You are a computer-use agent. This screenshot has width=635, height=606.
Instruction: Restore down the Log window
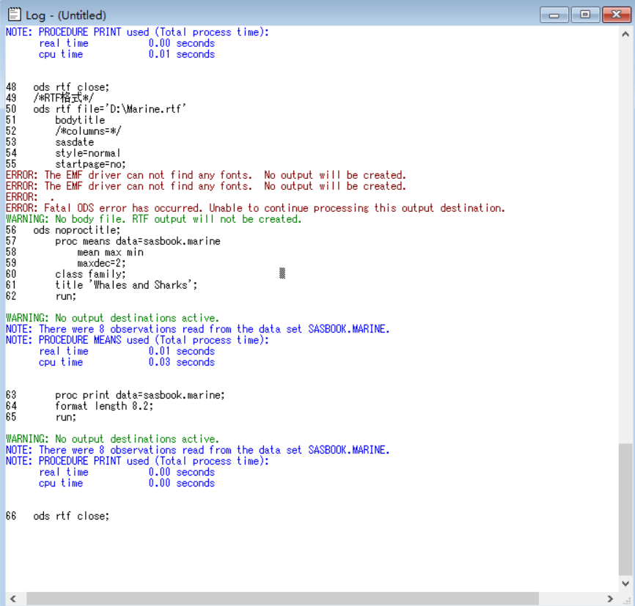pos(584,15)
